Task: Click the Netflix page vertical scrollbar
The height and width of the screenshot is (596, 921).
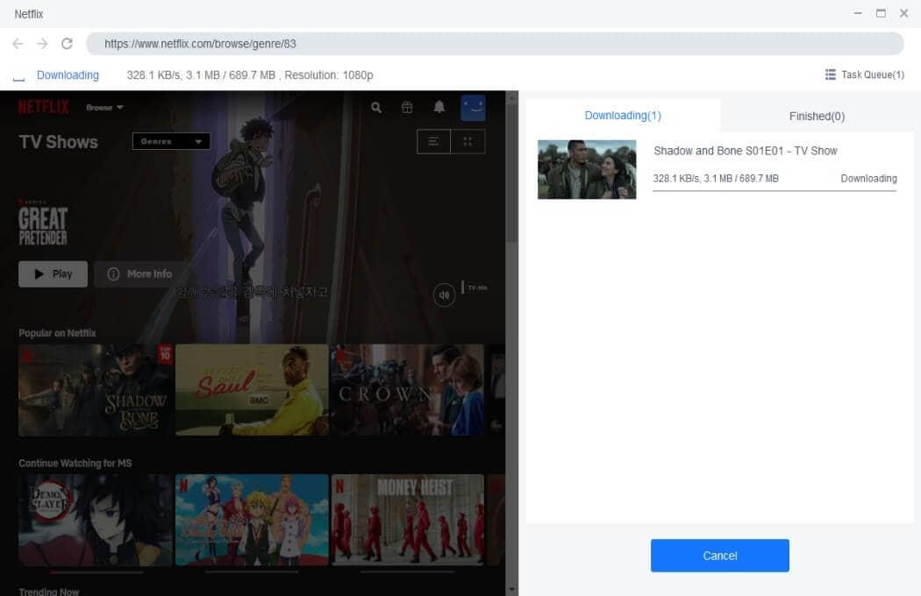Action: pyautogui.click(x=511, y=174)
